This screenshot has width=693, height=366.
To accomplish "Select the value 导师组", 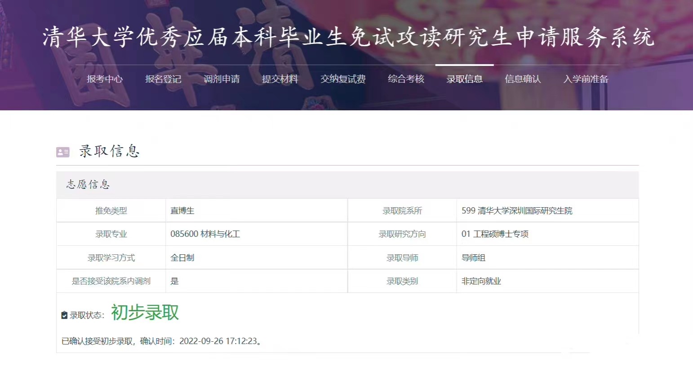I will [473, 257].
